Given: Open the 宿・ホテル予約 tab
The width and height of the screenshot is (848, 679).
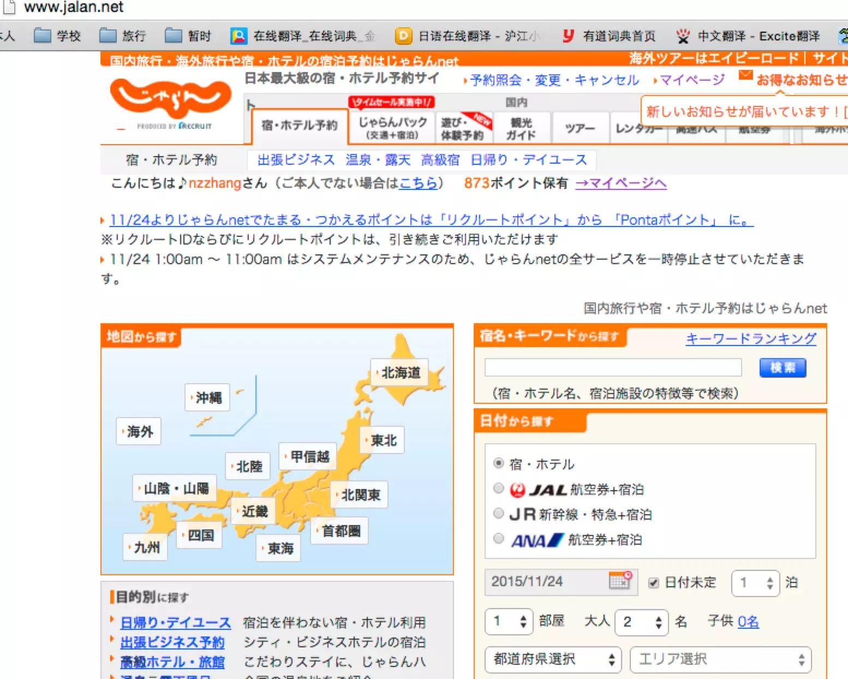Looking at the screenshot, I should tap(300, 126).
